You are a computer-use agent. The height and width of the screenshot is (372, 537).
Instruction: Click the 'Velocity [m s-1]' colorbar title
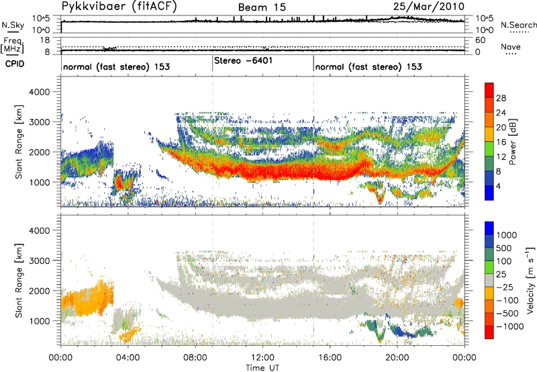[530, 280]
